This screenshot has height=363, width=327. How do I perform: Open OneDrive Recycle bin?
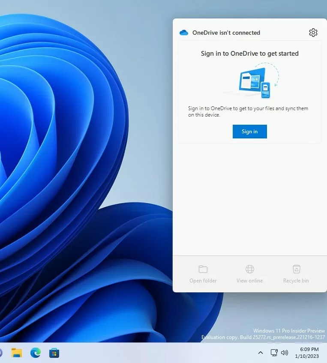point(296,274)
